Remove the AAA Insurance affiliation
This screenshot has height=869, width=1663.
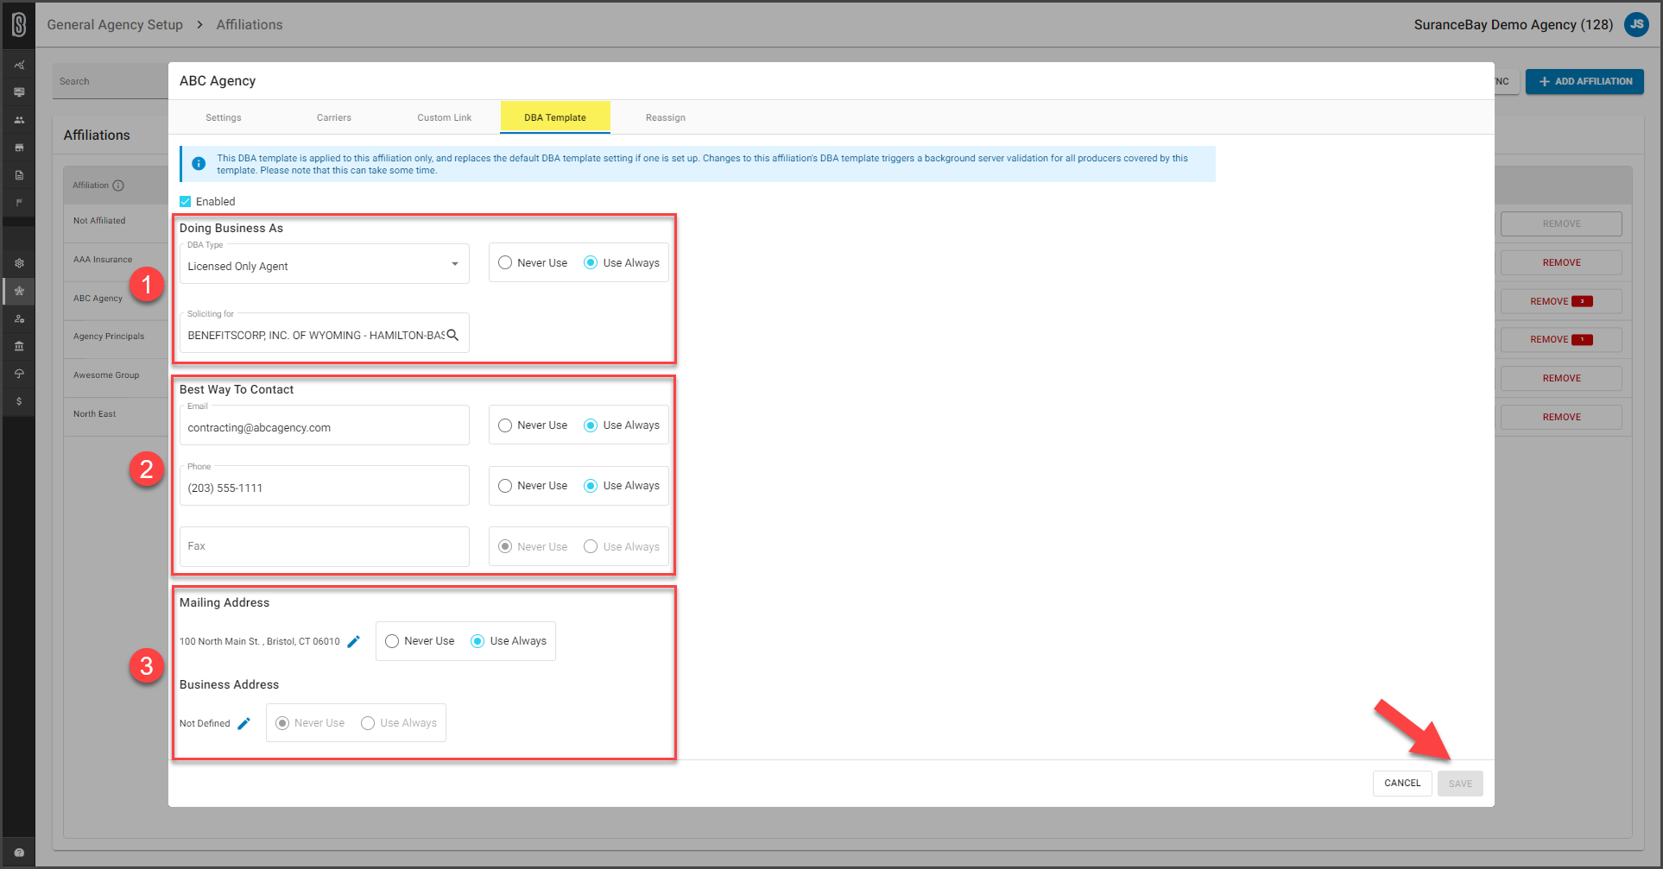(1561, 262)
